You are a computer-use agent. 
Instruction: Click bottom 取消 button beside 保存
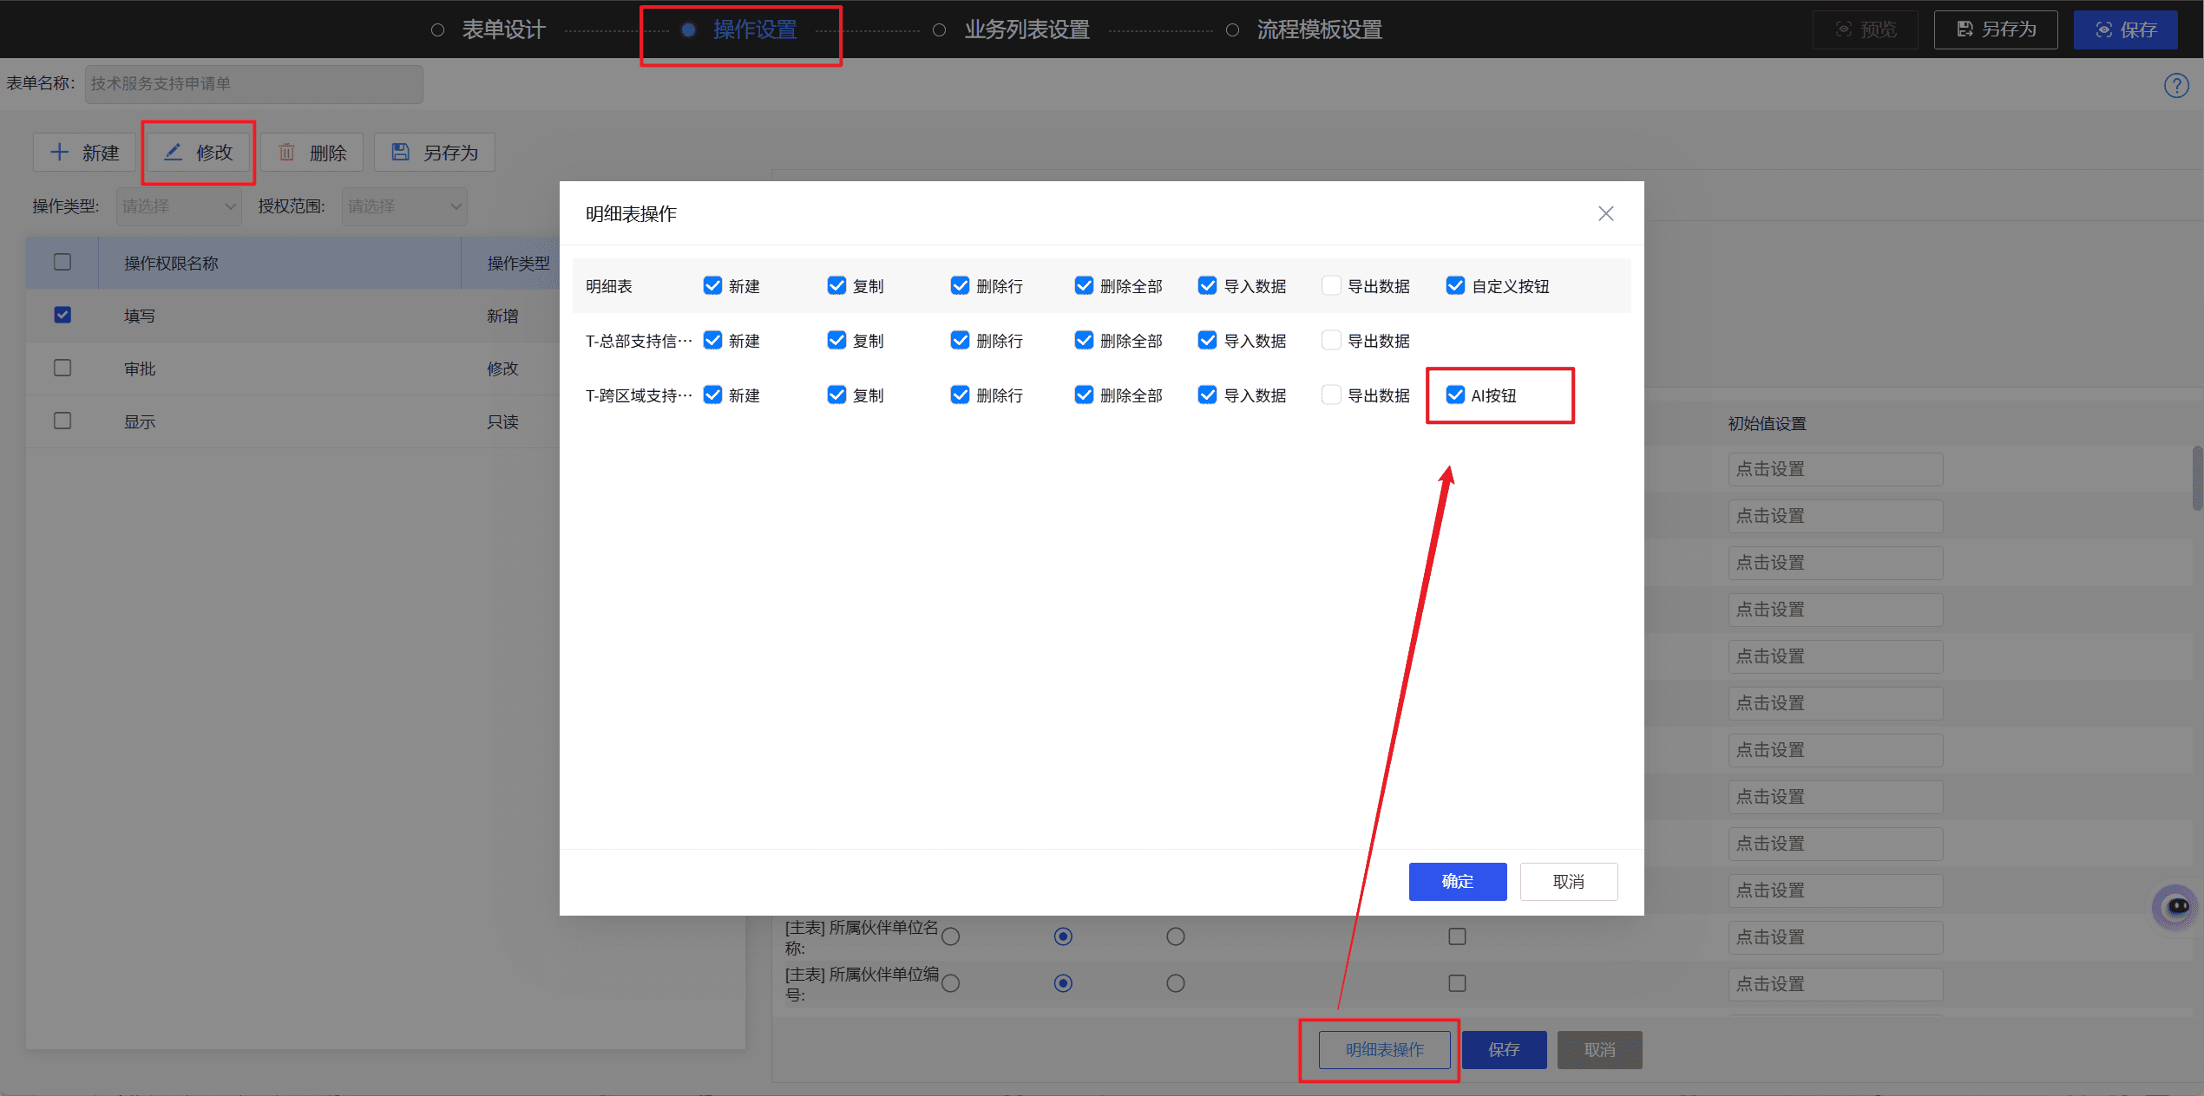[x=1600, y=1050]
